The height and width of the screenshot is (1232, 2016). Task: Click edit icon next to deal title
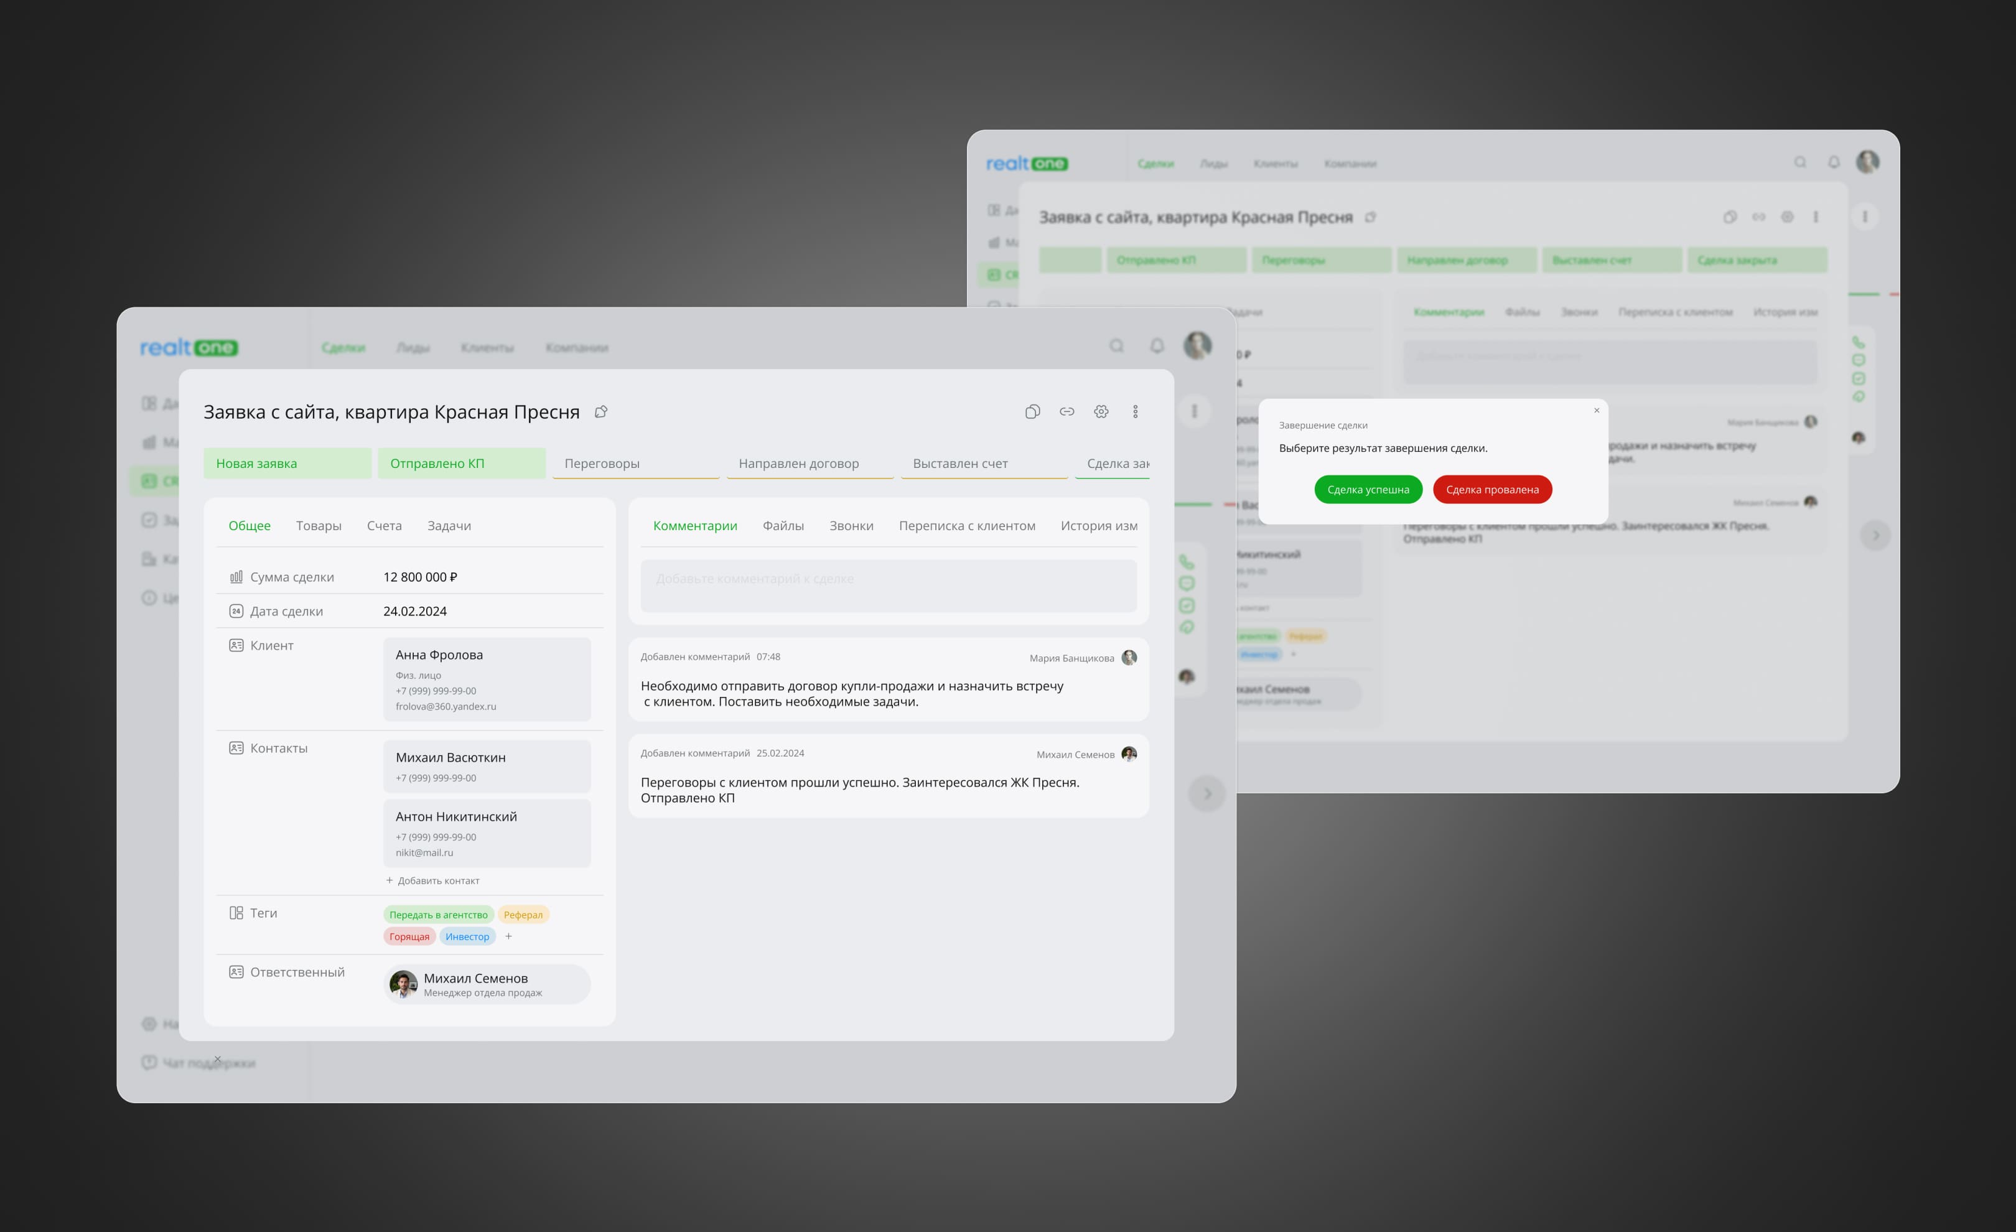tap(601, 411)
